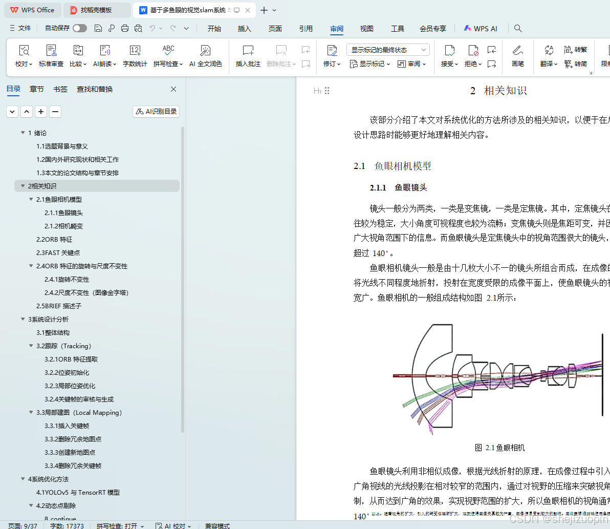Click the undo arrow icon

(x=152, y=28)
